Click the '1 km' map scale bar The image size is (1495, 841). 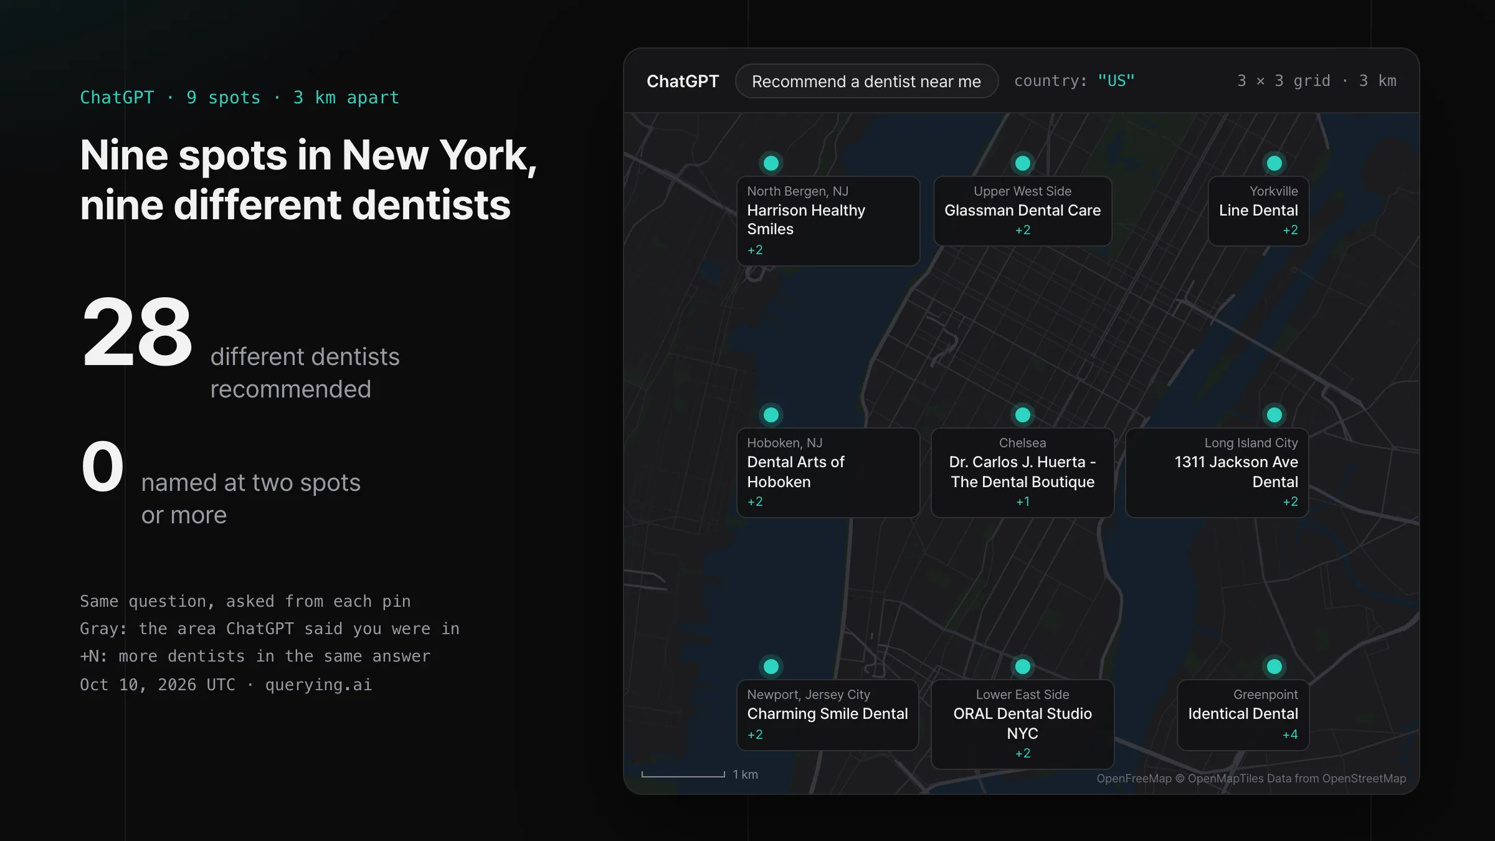(700, 774)
